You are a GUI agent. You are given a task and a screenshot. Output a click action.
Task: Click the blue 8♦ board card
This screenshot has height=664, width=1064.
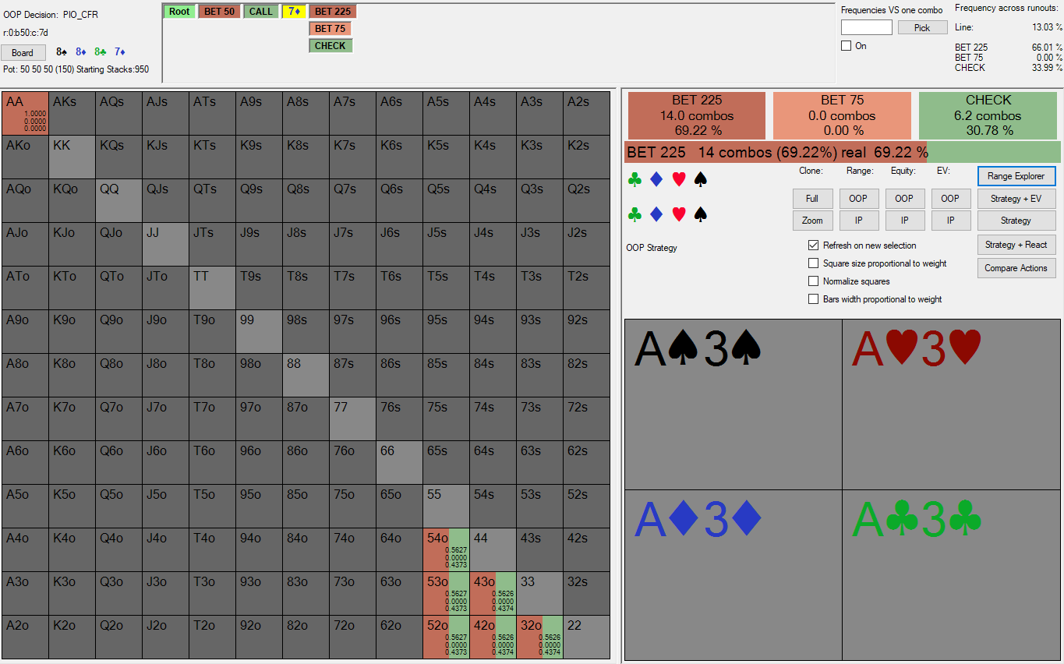(81, 52)
